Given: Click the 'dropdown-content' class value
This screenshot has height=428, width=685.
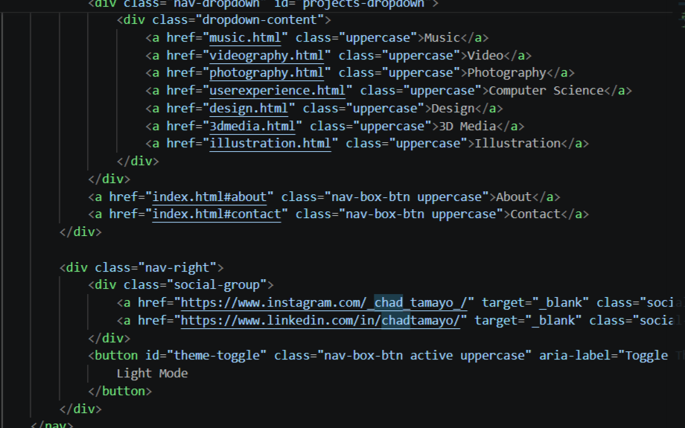Looking at the screenshot, I should 260,20.
